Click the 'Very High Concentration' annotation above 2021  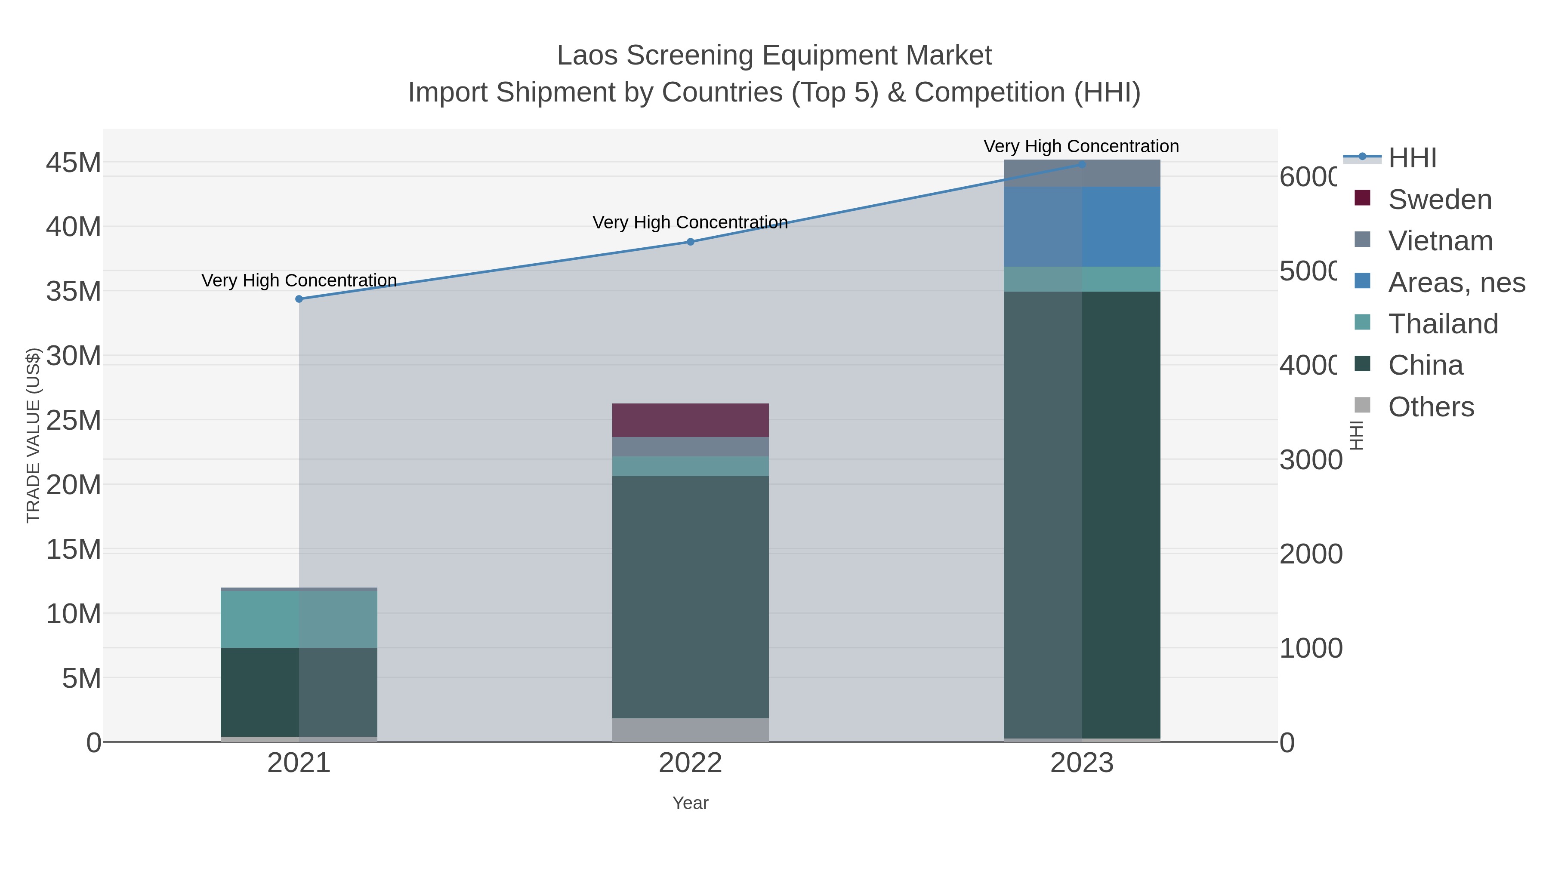[299, 281]
